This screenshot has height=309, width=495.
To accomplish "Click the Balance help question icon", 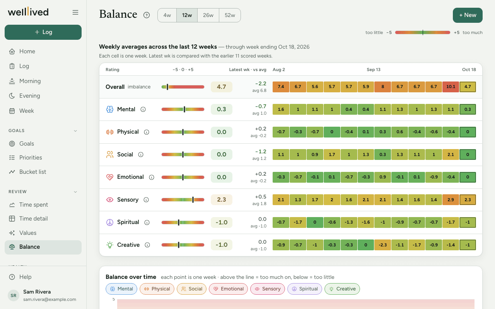I will [x=147, y=15].
